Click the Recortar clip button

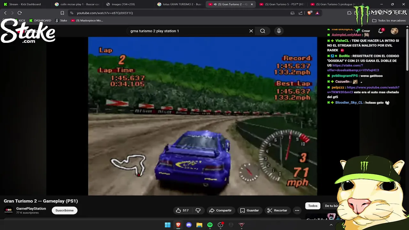click(277, 210)
